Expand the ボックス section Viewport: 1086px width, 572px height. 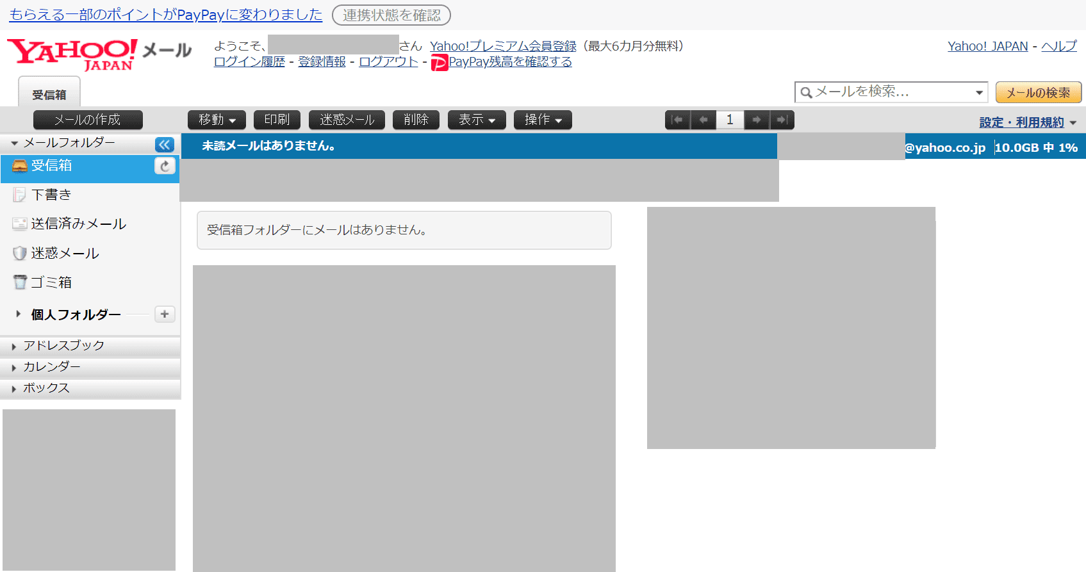coord(14,389)
